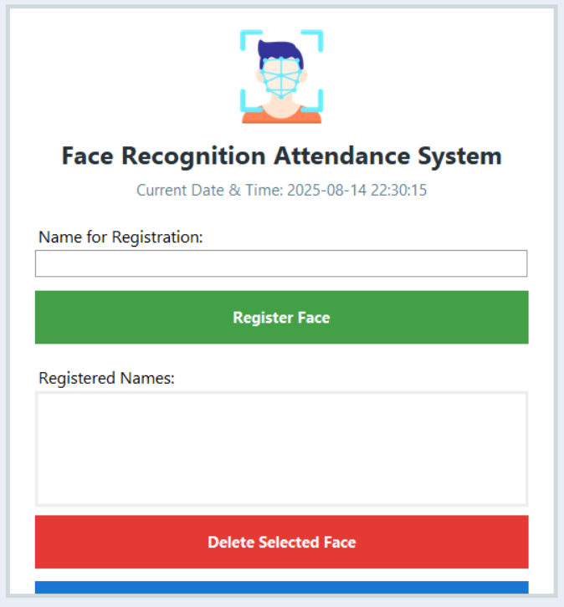Click the Face Recognition Attendance System heading
Screen dimensions: 564x607
pos(281,156)
